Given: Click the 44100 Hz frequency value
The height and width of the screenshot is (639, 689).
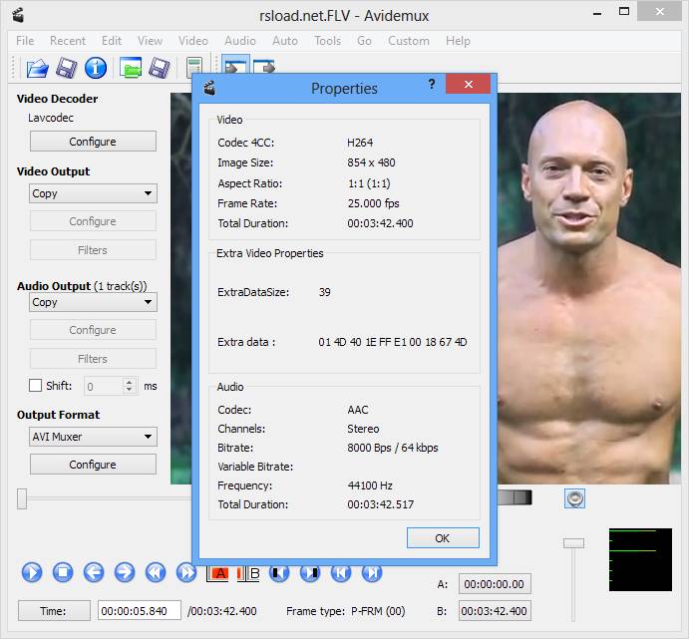Looking at the screenshot, I should point(370,485).
